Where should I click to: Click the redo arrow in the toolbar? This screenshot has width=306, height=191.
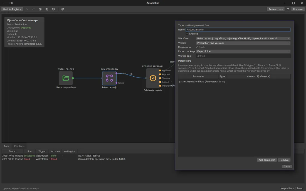33,9
